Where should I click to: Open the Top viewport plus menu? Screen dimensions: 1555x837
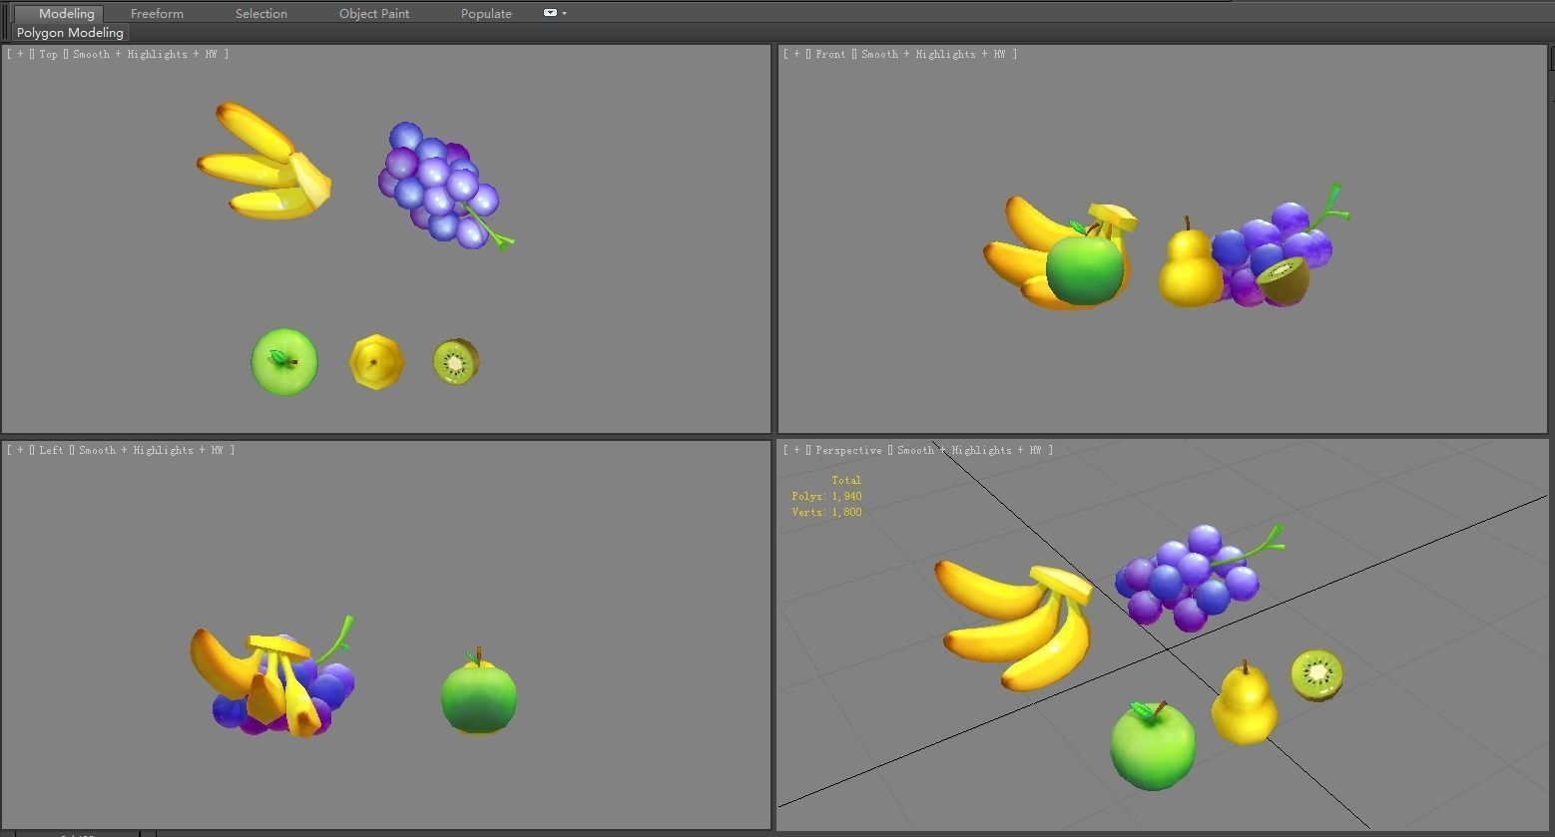point(20,54)
